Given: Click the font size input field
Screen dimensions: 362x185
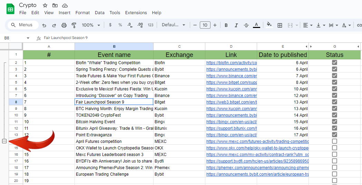Looking at the screenshot, I should pyautogui.click(x=205, y=25).
